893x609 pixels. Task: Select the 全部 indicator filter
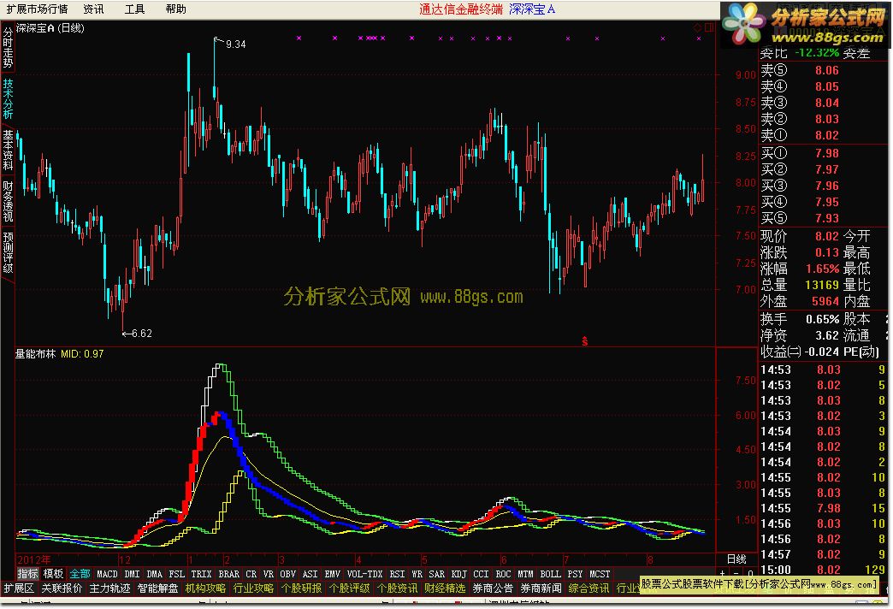(80, 574)
